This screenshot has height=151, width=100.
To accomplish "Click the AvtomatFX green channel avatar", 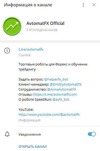I will click(12, 26).
